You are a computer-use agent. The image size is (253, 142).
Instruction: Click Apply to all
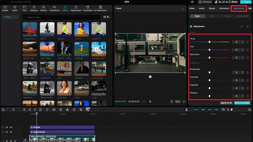[226, 103]
